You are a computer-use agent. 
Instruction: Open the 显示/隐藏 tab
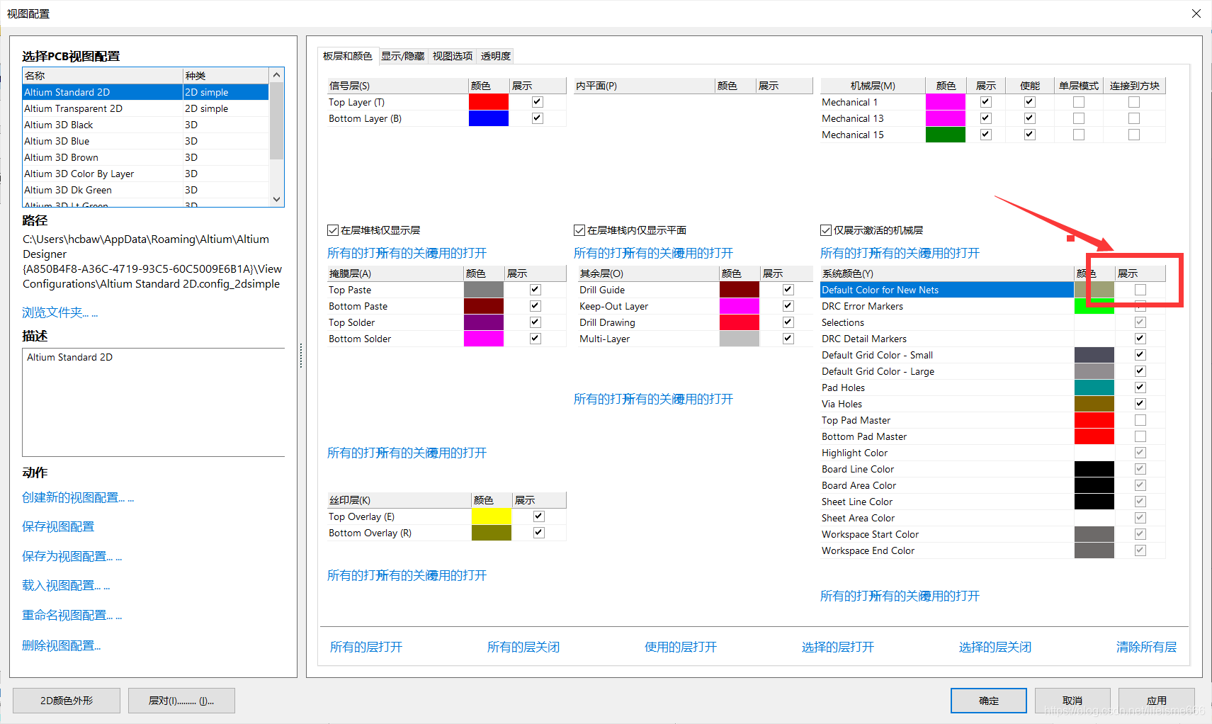(x=402, y=56)
